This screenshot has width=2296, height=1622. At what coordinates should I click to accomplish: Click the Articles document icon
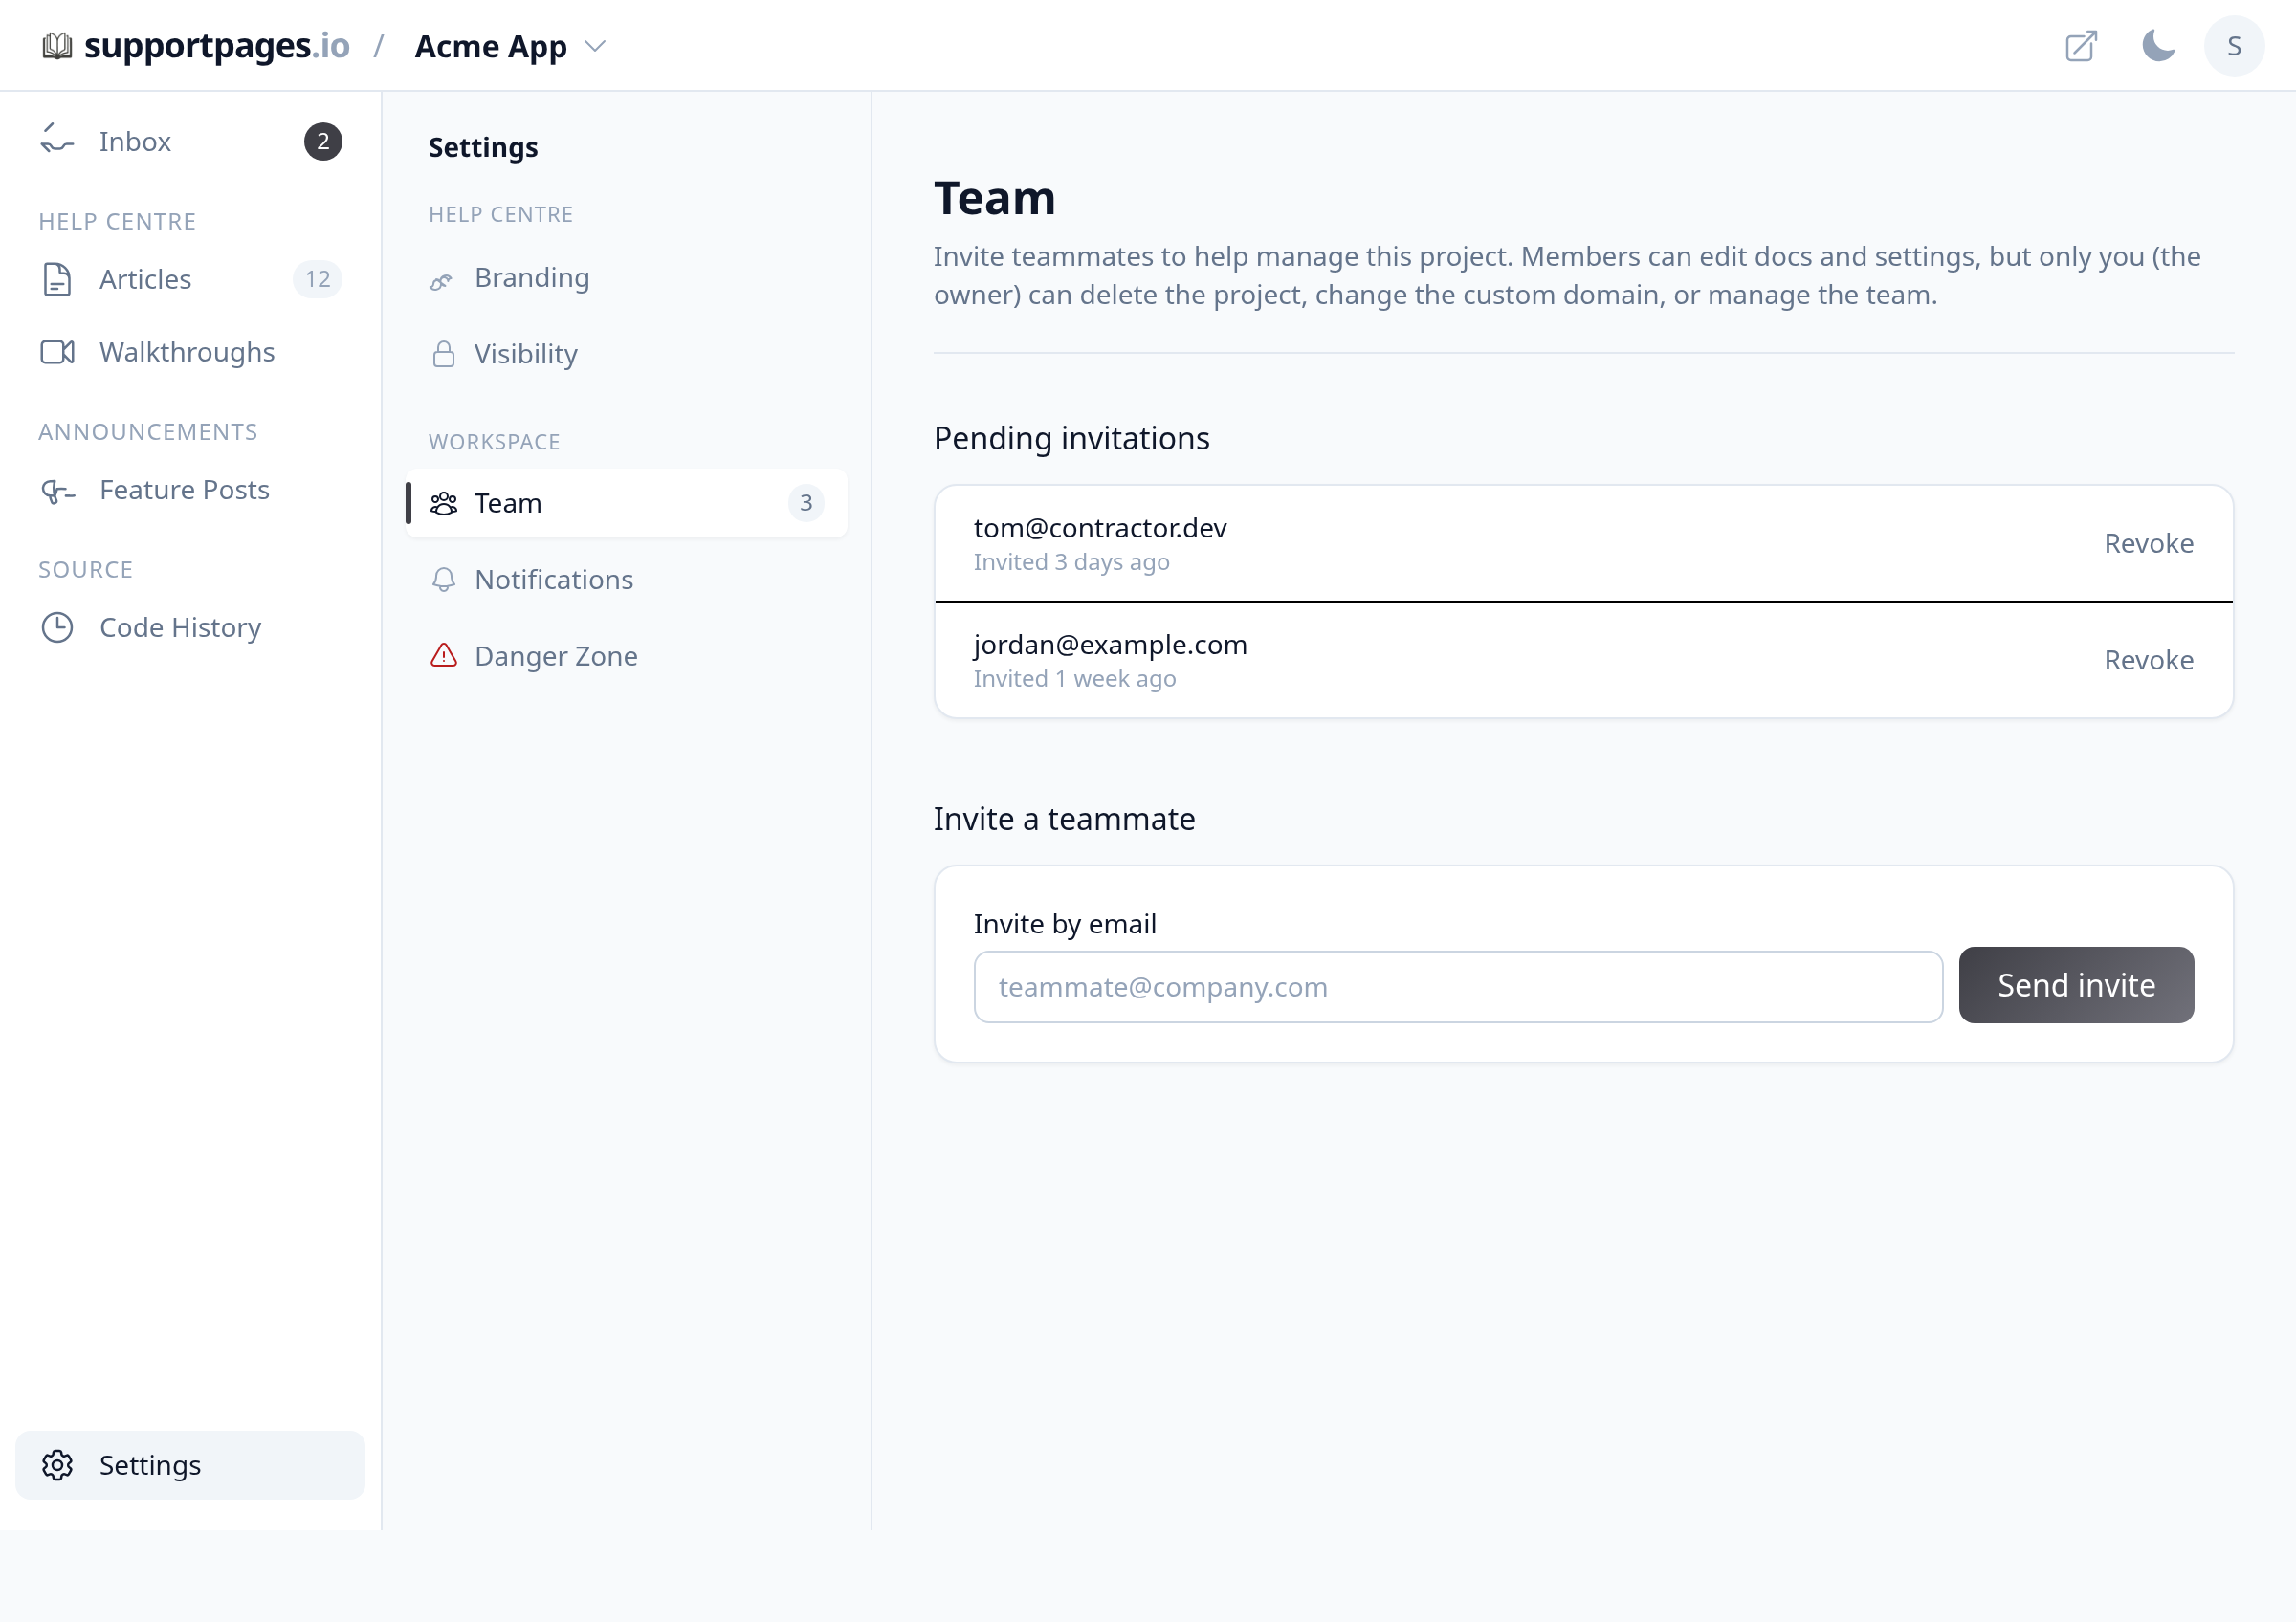point(57,279)
